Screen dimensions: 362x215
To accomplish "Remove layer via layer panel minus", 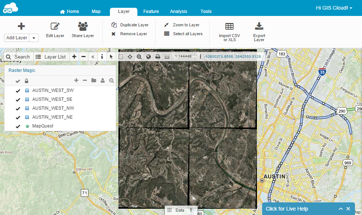I will (x=85, y=80).
